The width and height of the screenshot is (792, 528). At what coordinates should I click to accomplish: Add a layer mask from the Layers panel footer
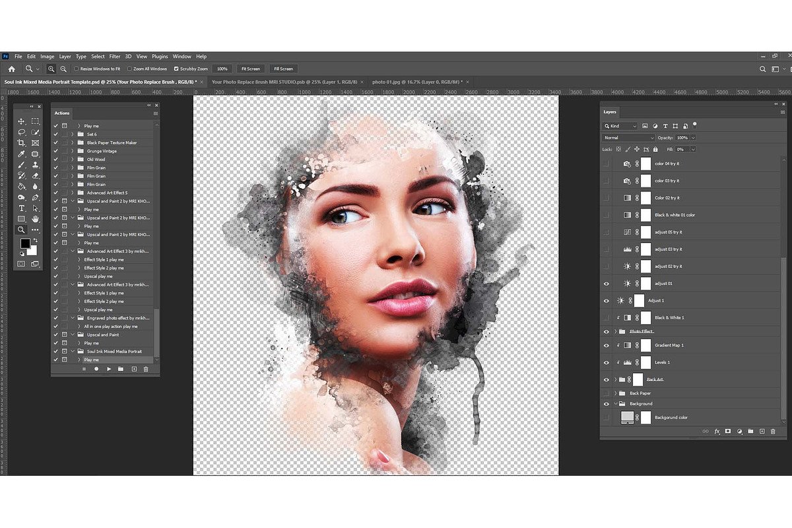point(728,431)
